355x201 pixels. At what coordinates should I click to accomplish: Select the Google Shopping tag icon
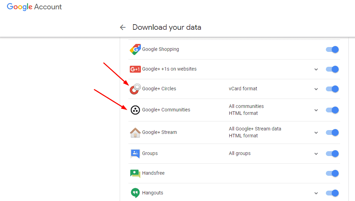(x=135, y=49)
